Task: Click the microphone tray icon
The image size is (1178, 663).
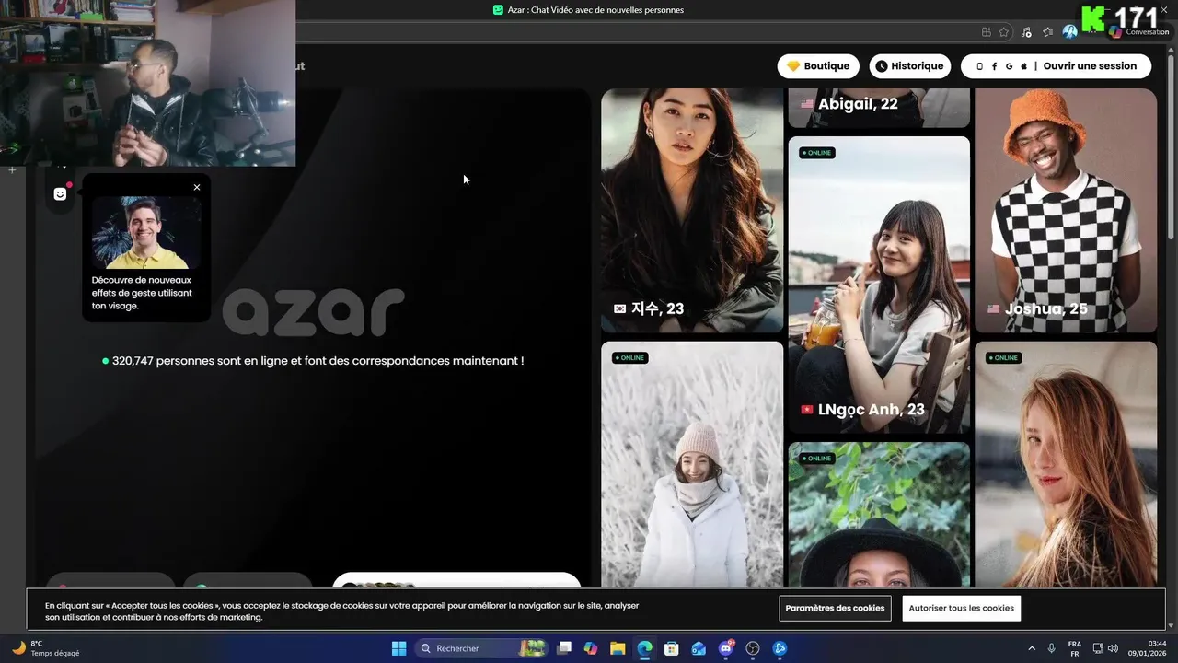Action: click(1052, 648)
